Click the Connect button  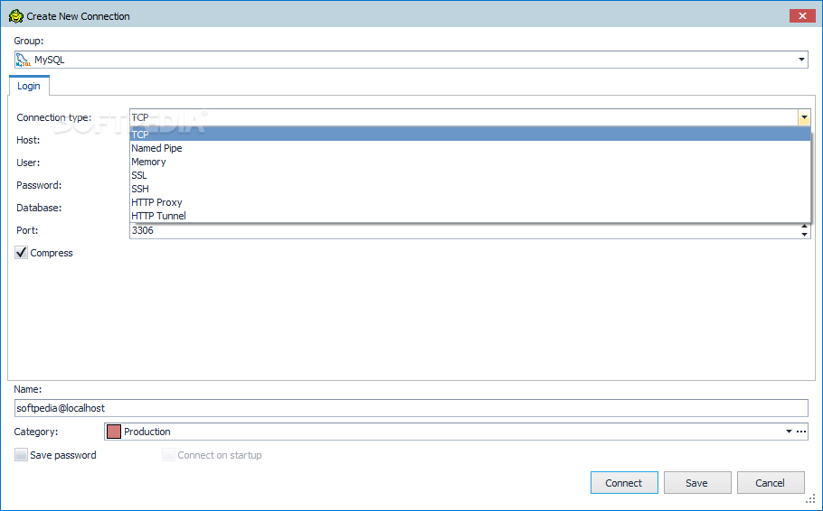point(624,483)
